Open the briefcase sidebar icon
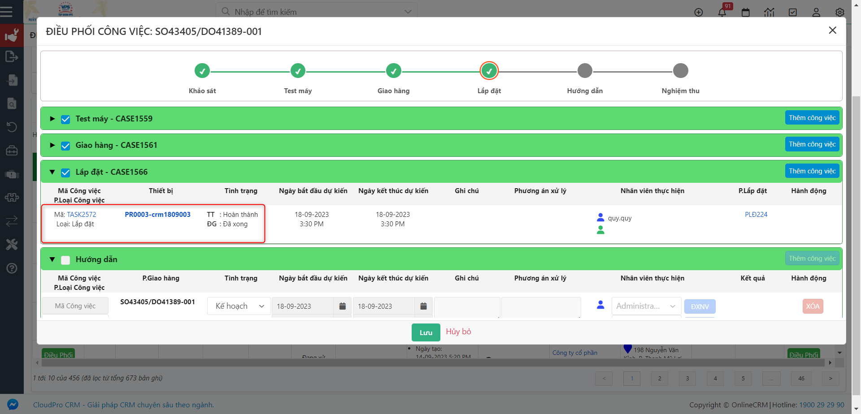The height and width of the screenshot is (414, 861). pos(12,151)
